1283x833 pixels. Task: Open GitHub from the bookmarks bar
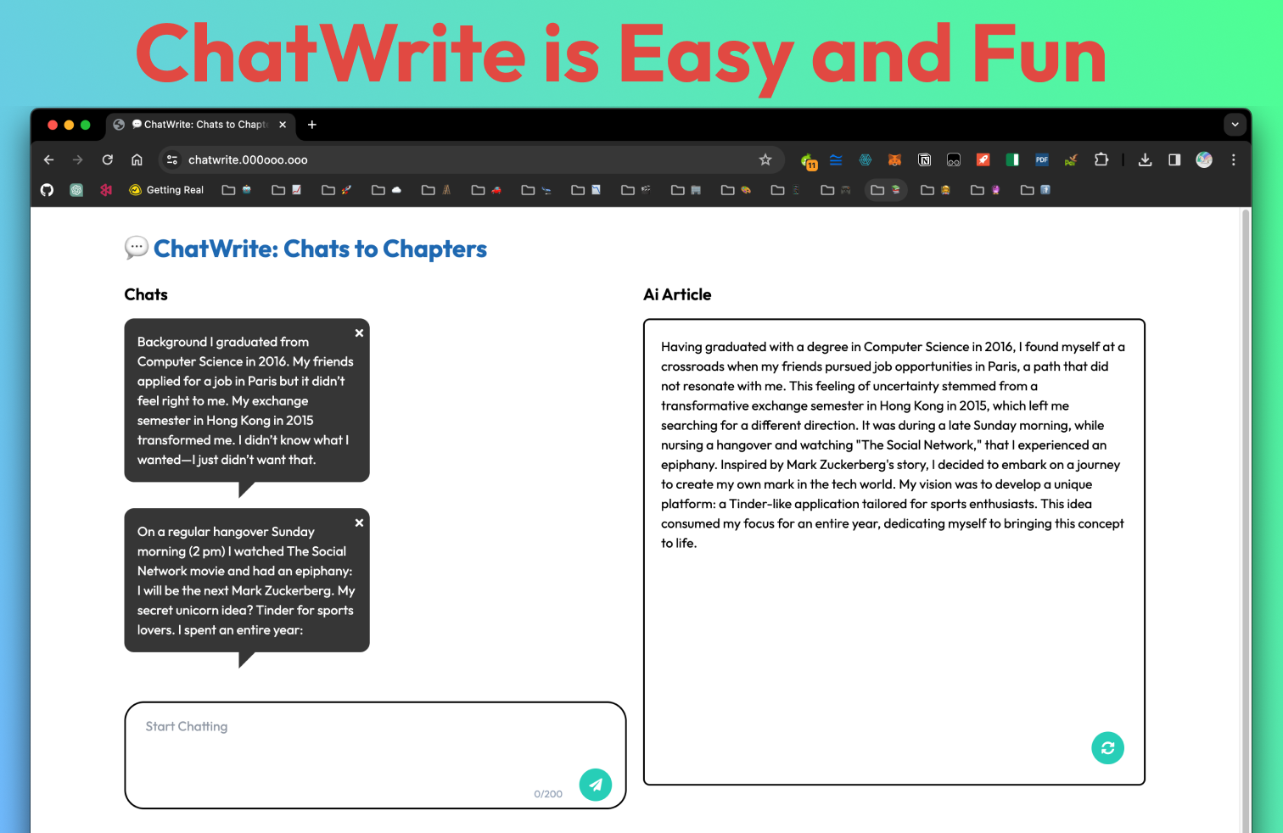coord(47,189)
